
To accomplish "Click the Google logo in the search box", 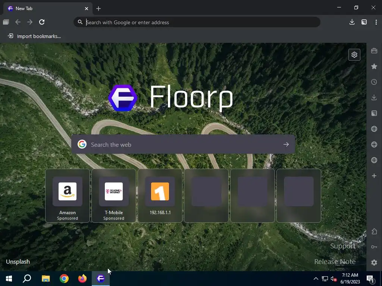I will coord(82,144).
